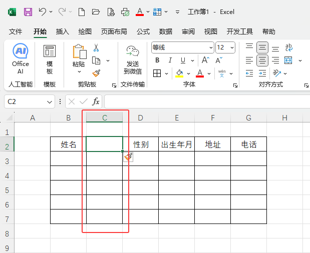Click inside the formula bar input

207,101
